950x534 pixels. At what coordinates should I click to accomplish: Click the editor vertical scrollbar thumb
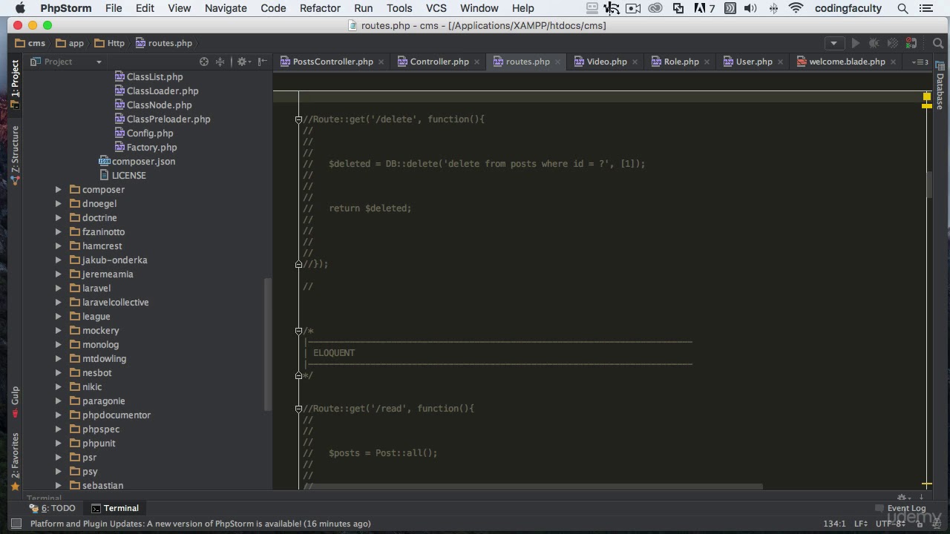(x=928, y=185)
